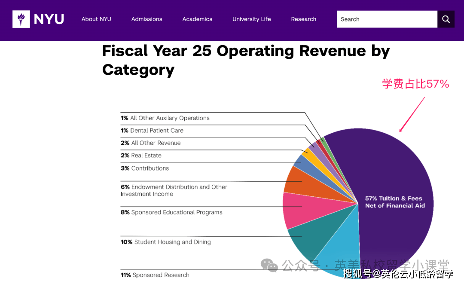Open the University Life menu
Image resolution: width=464 pixels, height=284 pixels.
251,19
